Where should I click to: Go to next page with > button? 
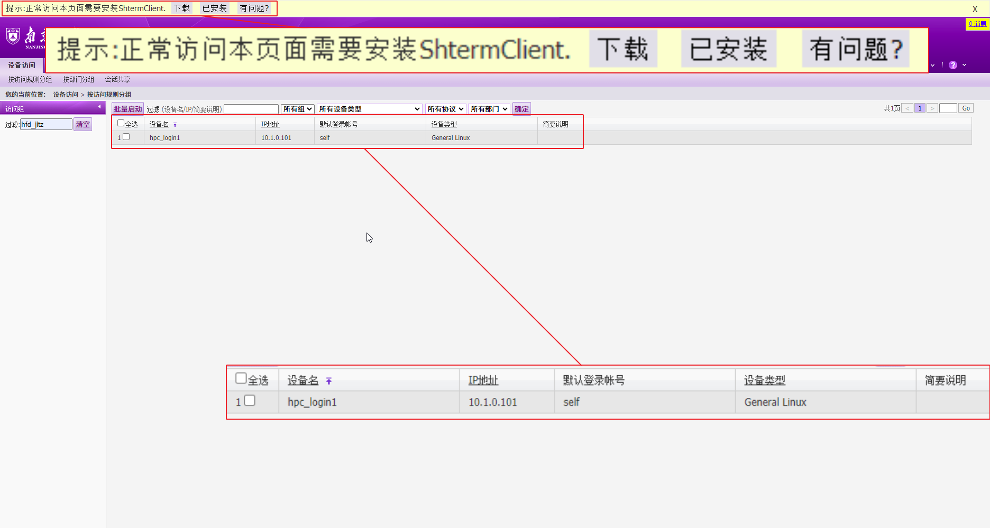[x=932, y=108]
